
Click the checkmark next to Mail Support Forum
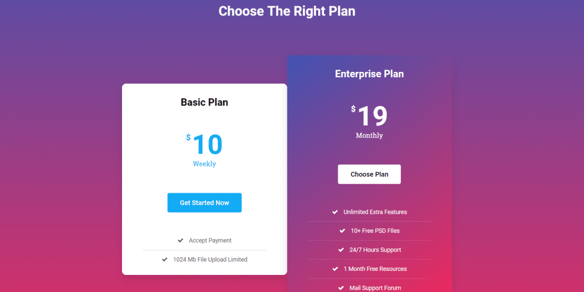tap(341, 288)
